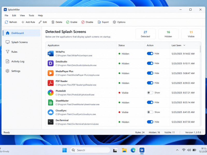Click the table's vertical scrollbar thumb

[200, 49]
